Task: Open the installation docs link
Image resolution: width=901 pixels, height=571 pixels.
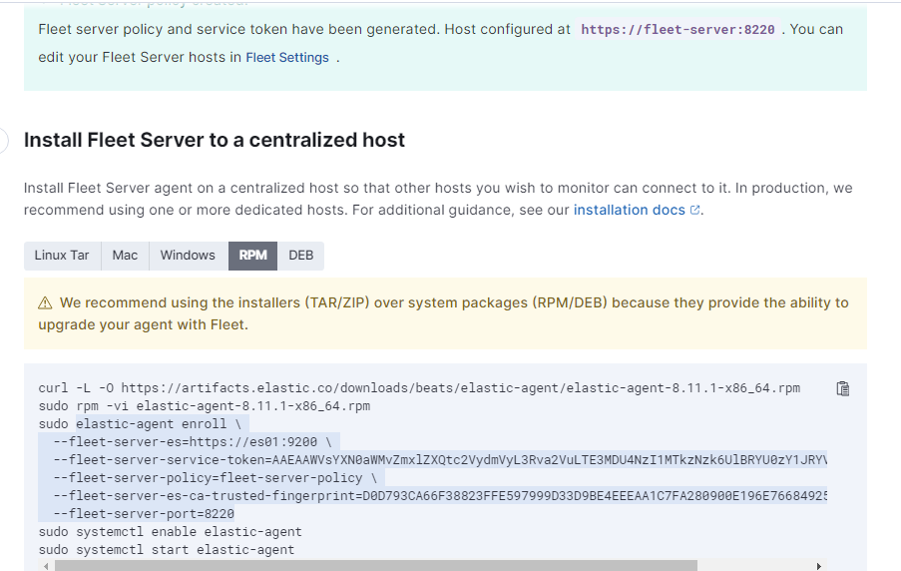Action: (x=629, y=211)
